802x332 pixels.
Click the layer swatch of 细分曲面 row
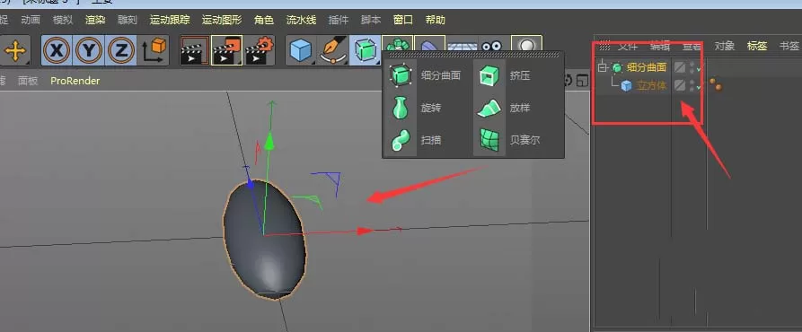[x=680, y=67]
